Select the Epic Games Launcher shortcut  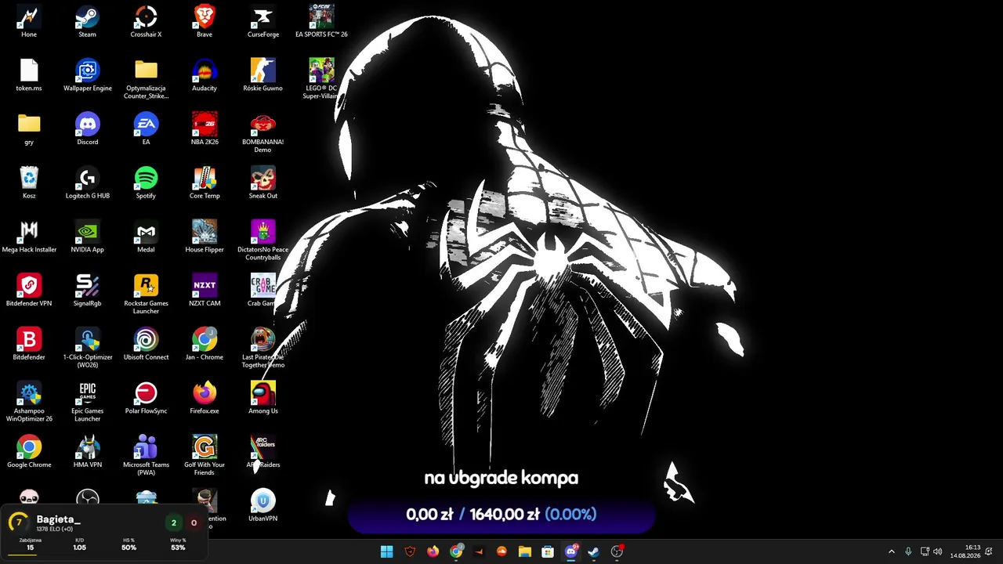[x=87, y=403]
